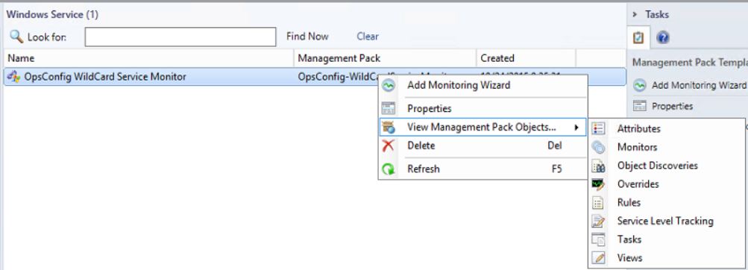748x270 pixels.
Task: Open the help icon in Tasks pane
Action: pyautogui.click(x=662, y=38)
